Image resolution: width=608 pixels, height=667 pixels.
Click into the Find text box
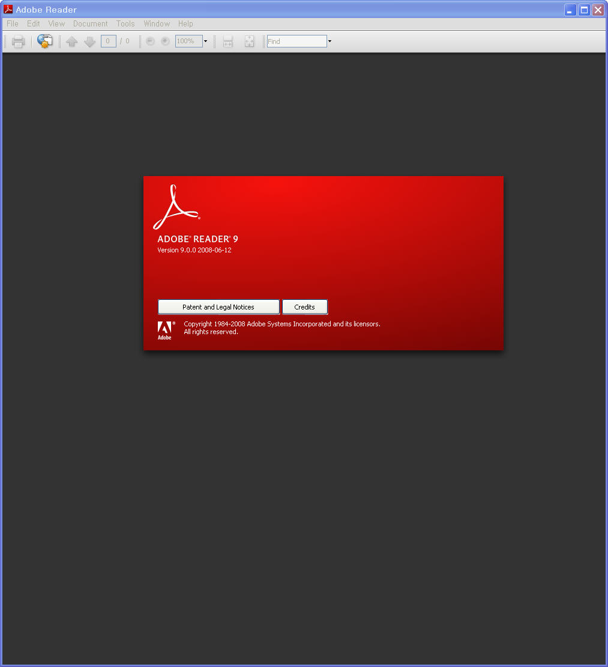click(297, 41)
